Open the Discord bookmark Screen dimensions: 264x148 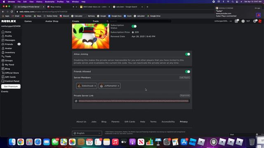(x=64, y=16)
